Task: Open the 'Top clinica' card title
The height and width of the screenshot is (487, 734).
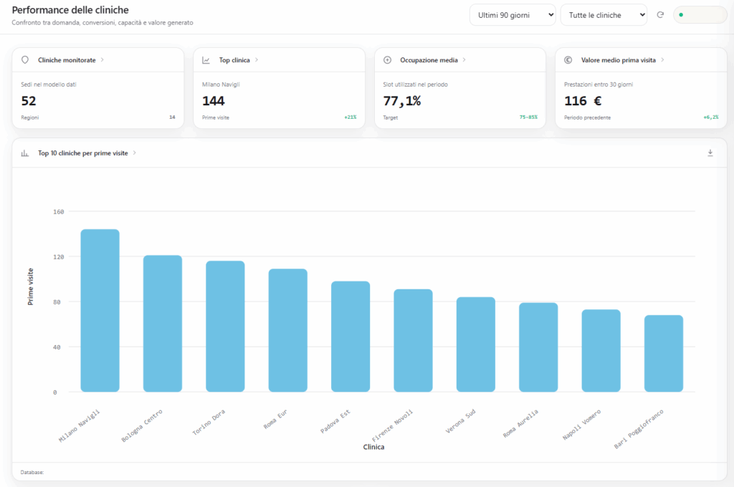Action: [234, 60]
